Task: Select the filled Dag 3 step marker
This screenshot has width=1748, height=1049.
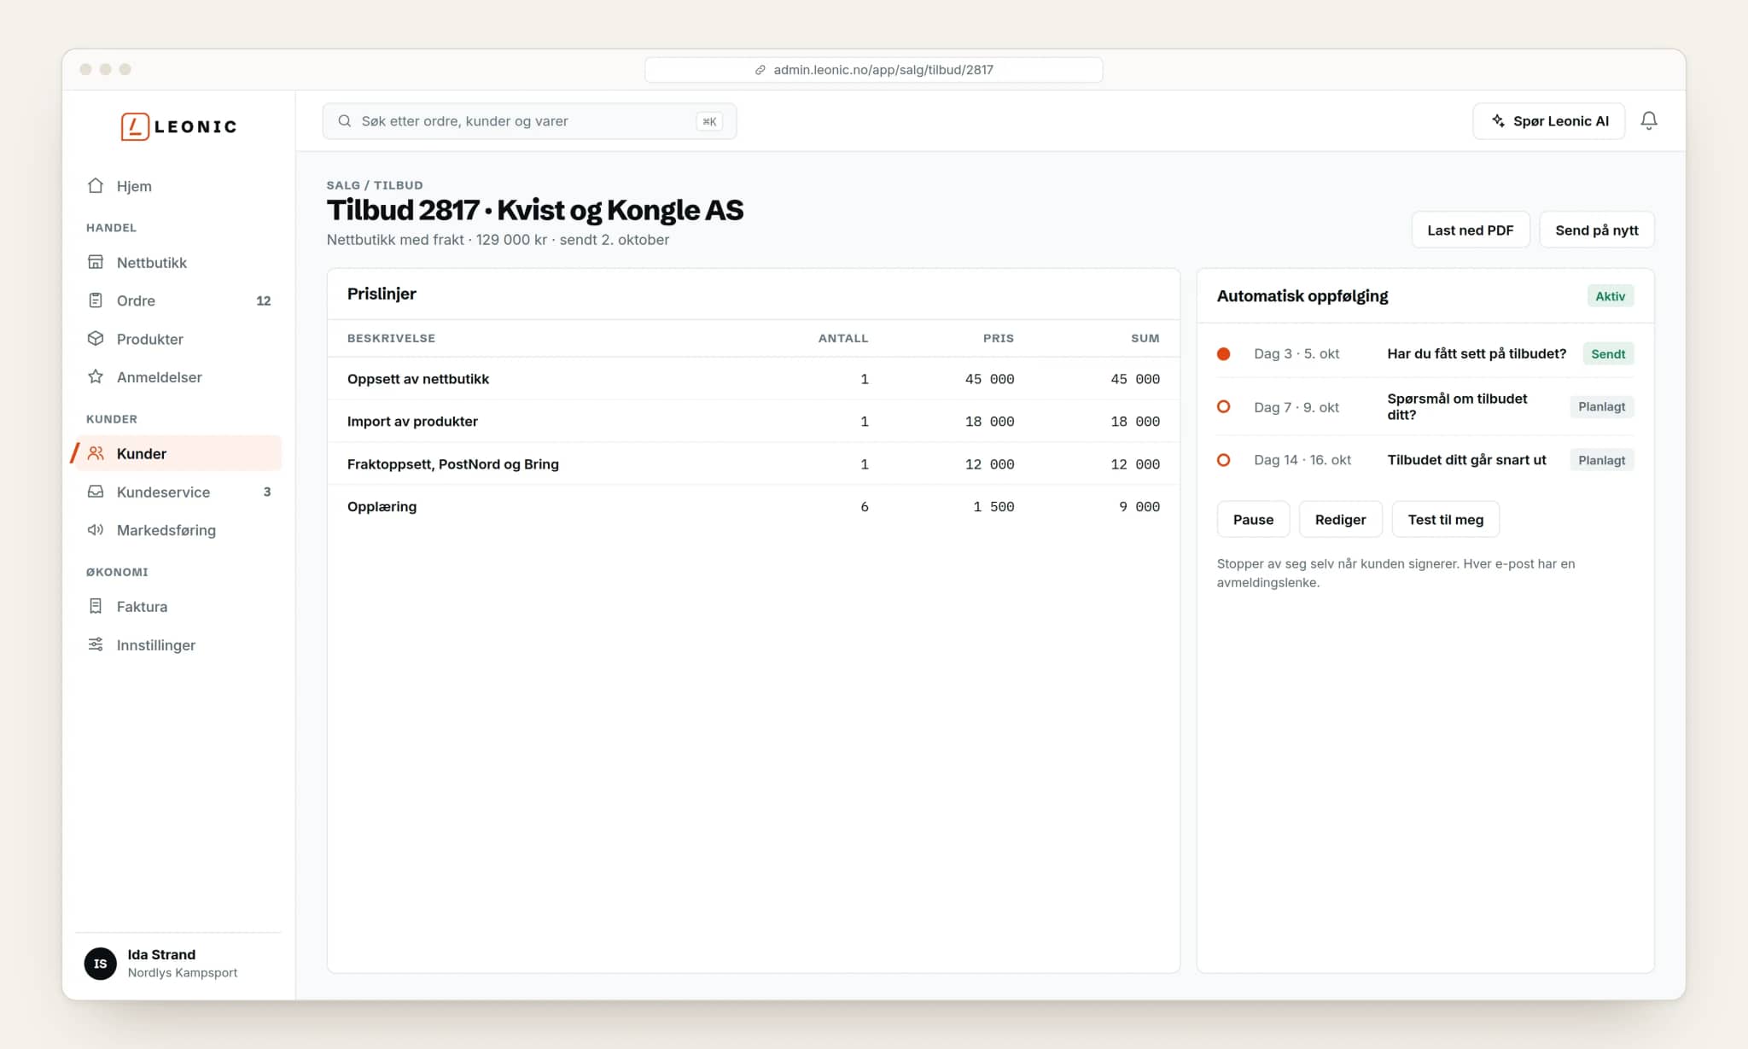Action: (x=1223, y=353)
